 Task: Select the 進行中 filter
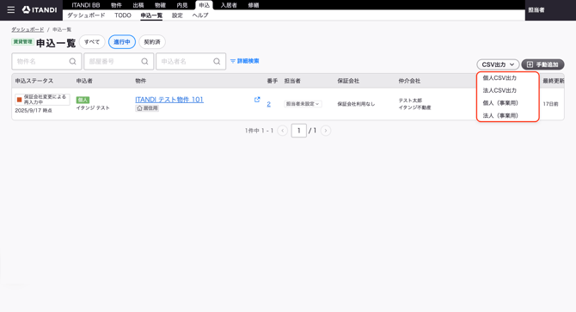122,42
